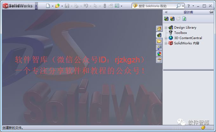Open the View Palette task pane tab
Screen dimensions: 216x132
tap(159, 48)
